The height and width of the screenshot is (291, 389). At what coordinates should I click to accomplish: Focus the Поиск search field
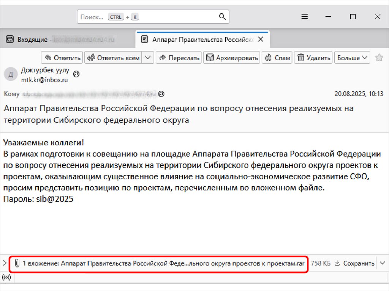point(153,17)
